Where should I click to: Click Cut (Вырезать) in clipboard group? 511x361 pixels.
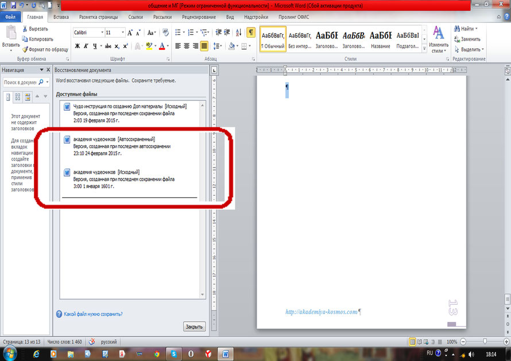35,29
